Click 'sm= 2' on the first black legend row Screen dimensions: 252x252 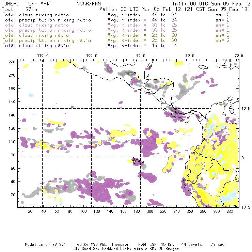coord(223,15)
